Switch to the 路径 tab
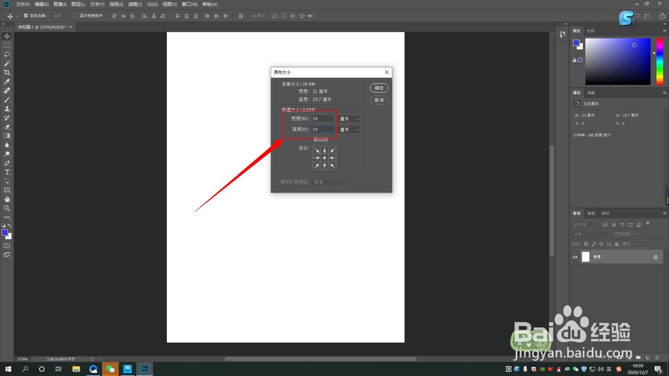The height and width of the screenshot is (376, 669). (605, 213)
